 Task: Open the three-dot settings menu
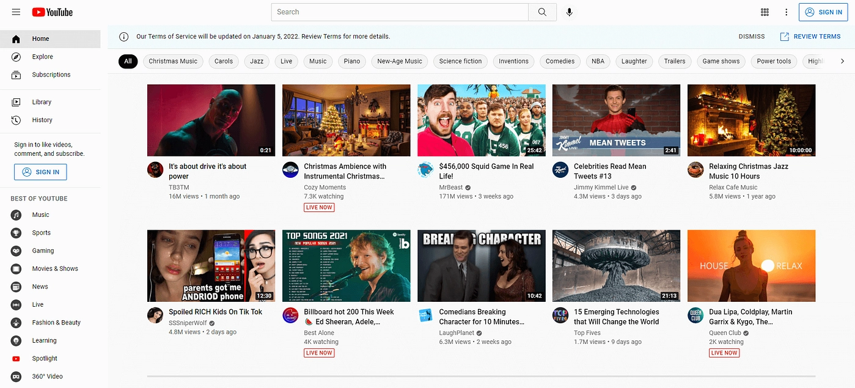787,12
